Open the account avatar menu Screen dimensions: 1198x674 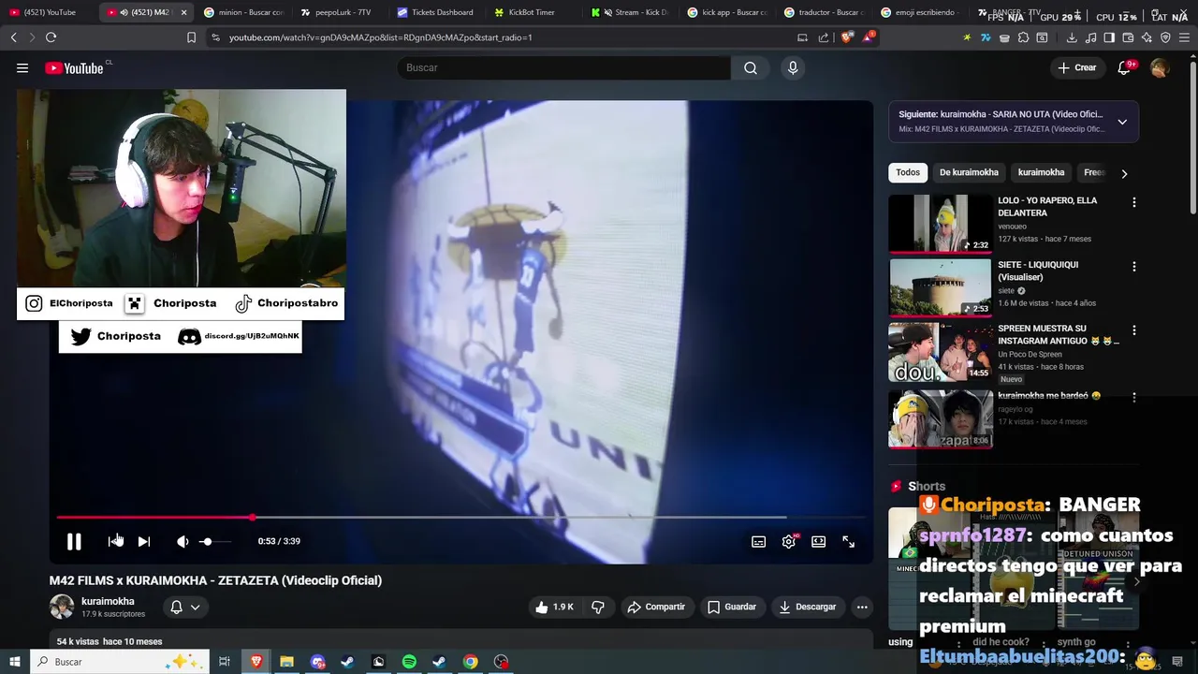1160,67
